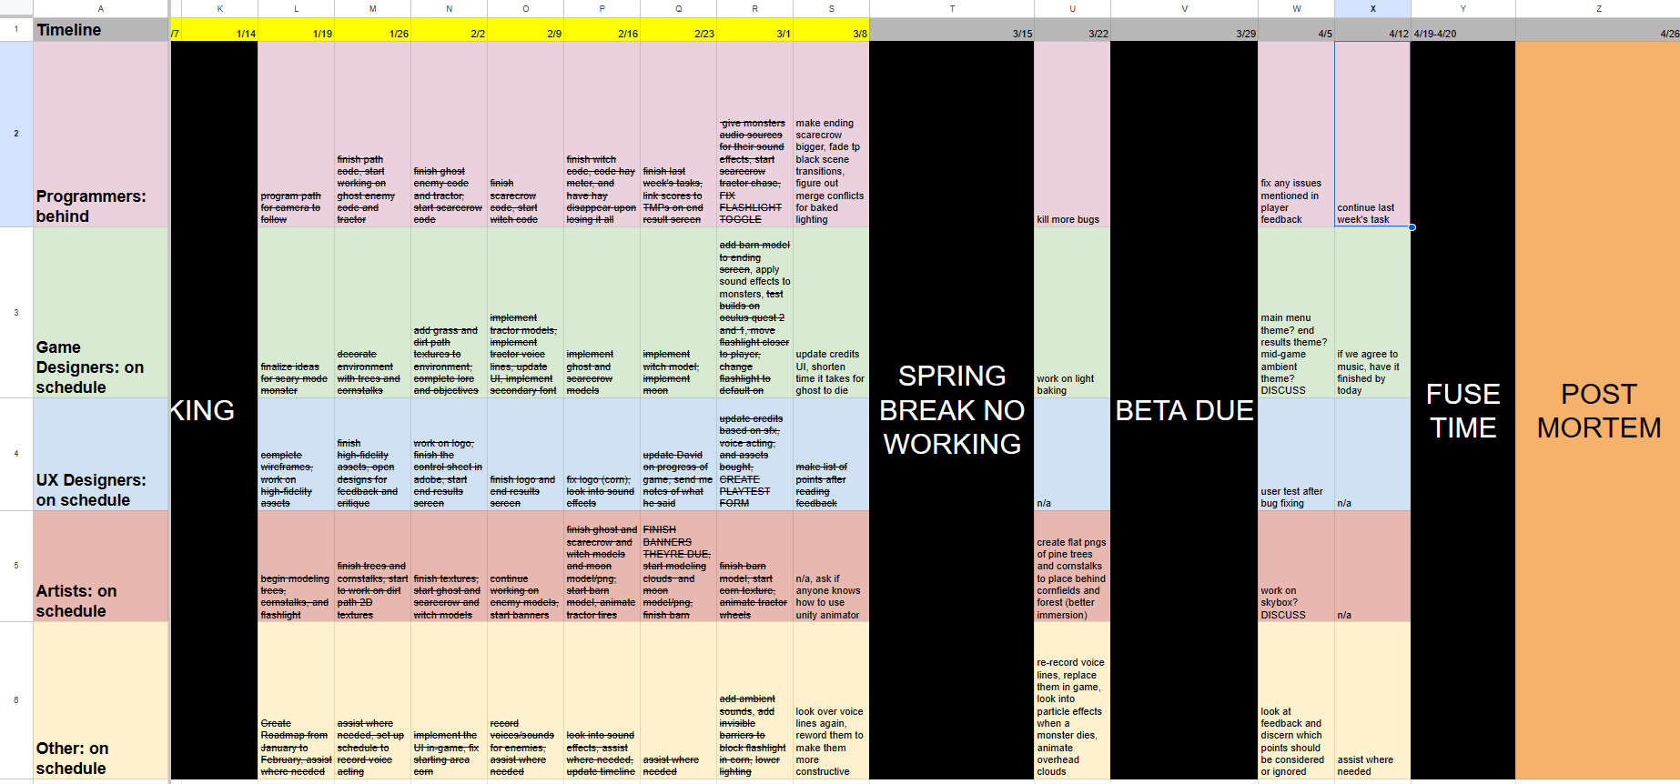The width and height of the screenshot is (1680, 784).
Task: Select the BETA DUE black cell
Action: (x=1184, y=409)
